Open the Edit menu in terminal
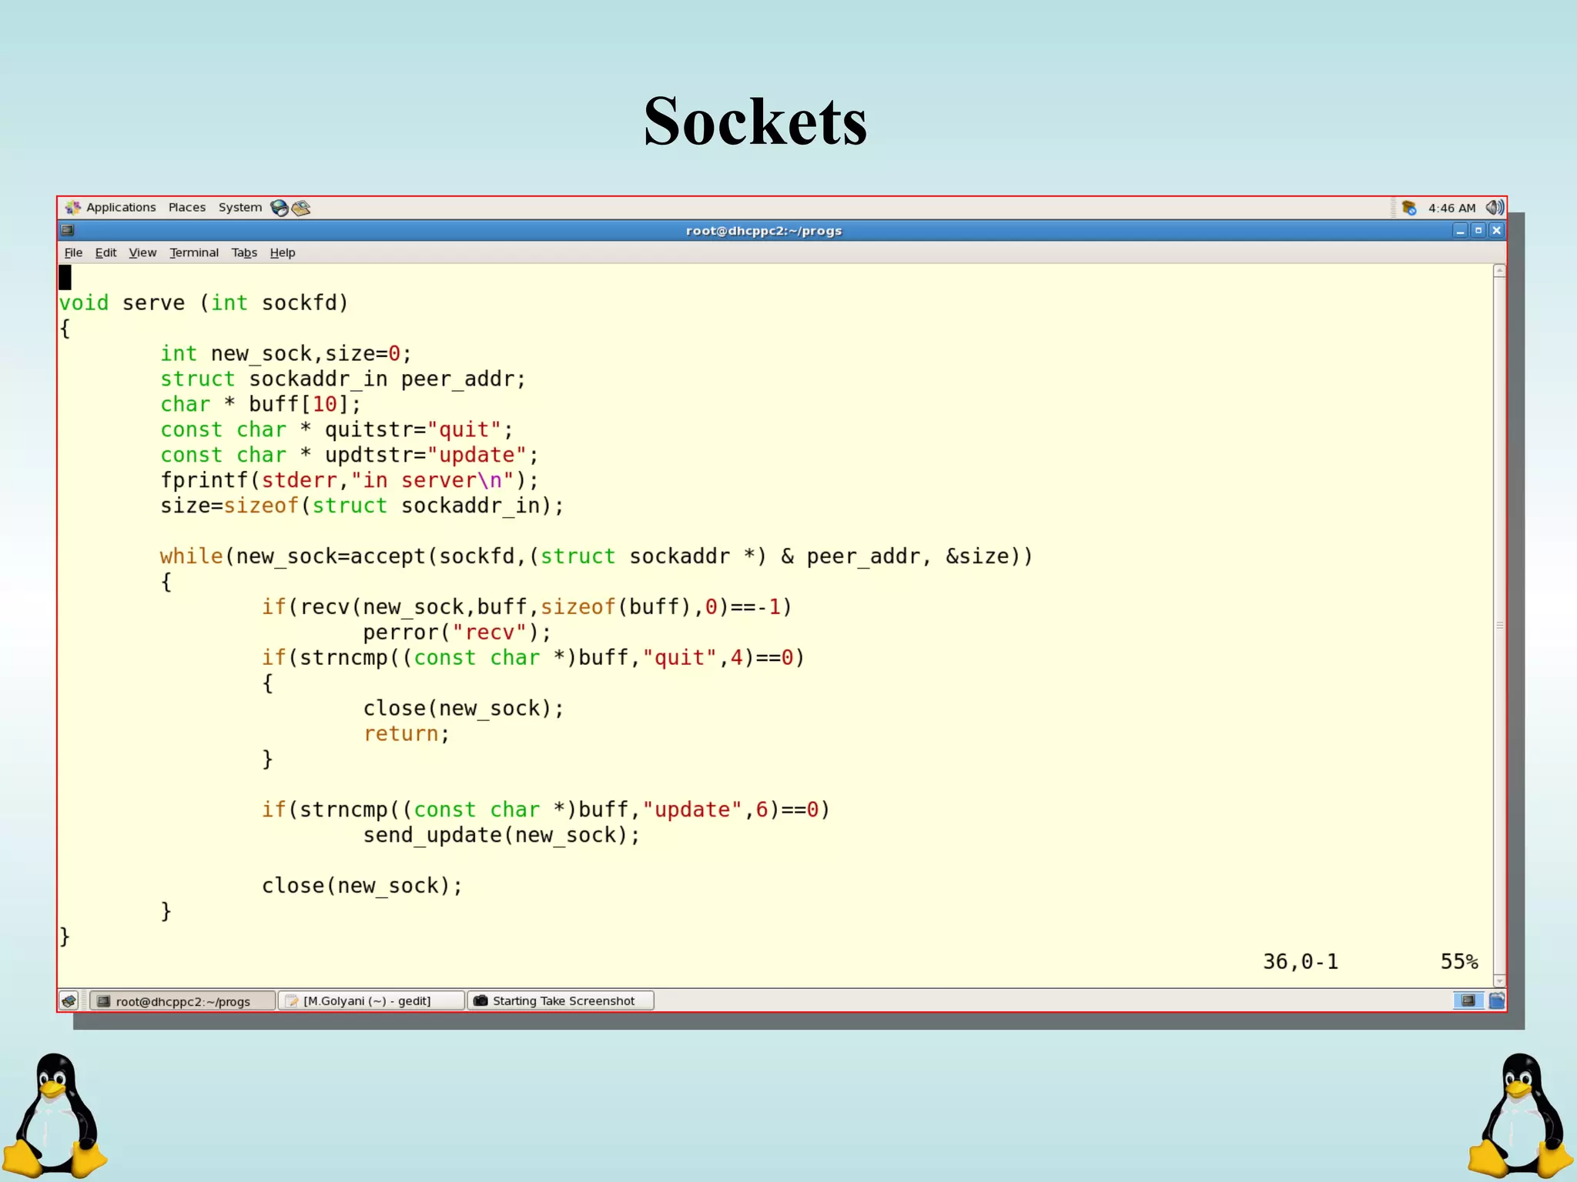The height and width of the screenshot is (1182, 1577). [105, 252]
